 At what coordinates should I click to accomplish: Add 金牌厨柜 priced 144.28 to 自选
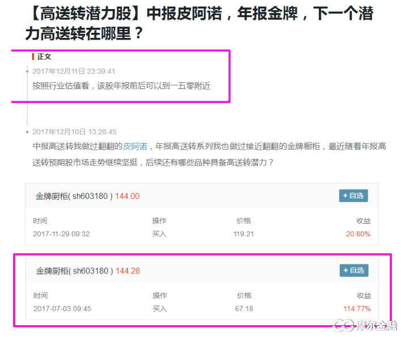tap(353, 271)
